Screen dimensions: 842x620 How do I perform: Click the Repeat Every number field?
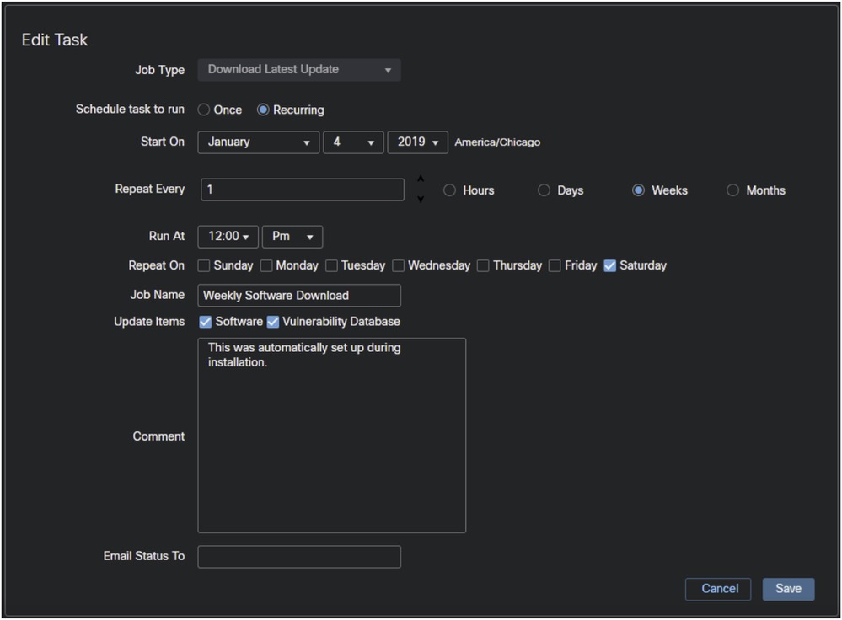pyautogui.click(x=303, y=190)
